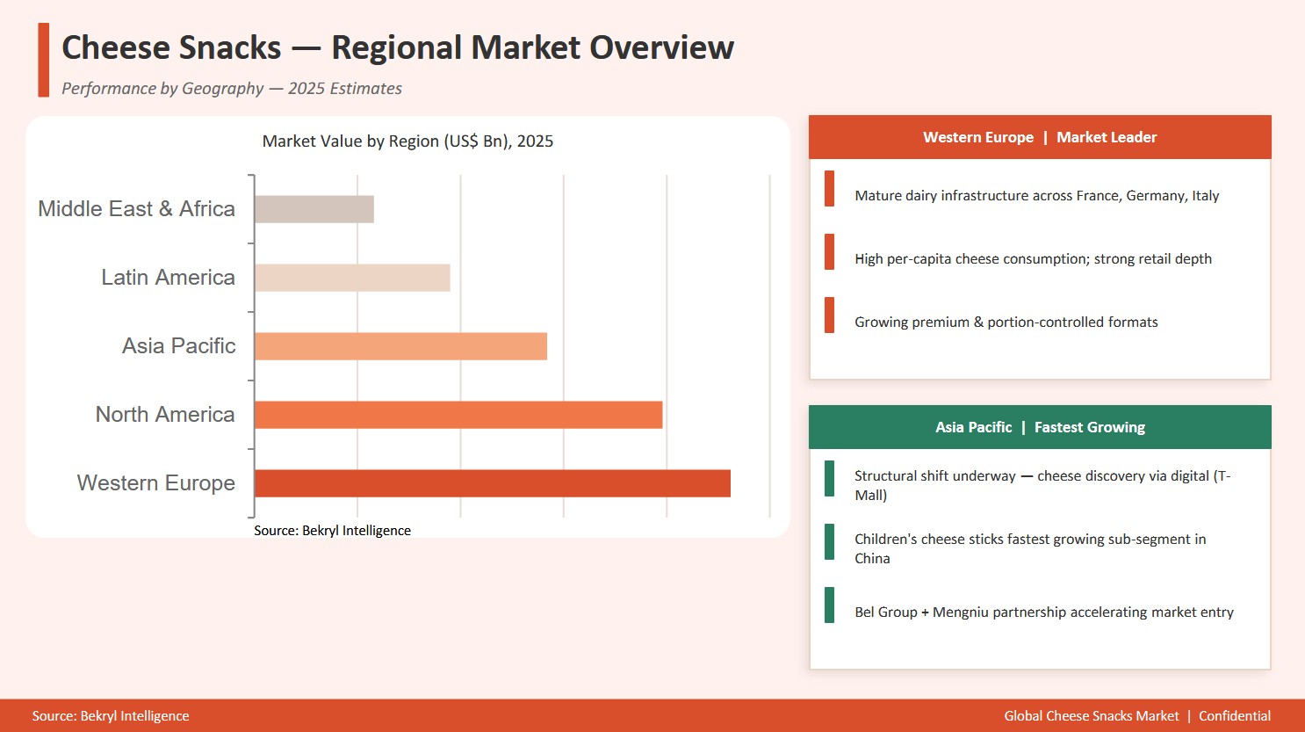1305x732 pixels.
Task: Select 'Children's cheese sticks fastest growing' bullet
Action: click(x=1030, y=548)
